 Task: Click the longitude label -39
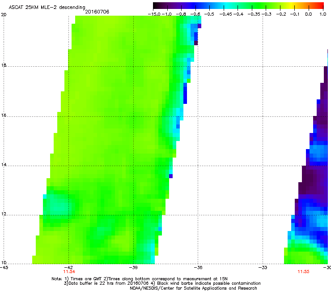point(133,268)
